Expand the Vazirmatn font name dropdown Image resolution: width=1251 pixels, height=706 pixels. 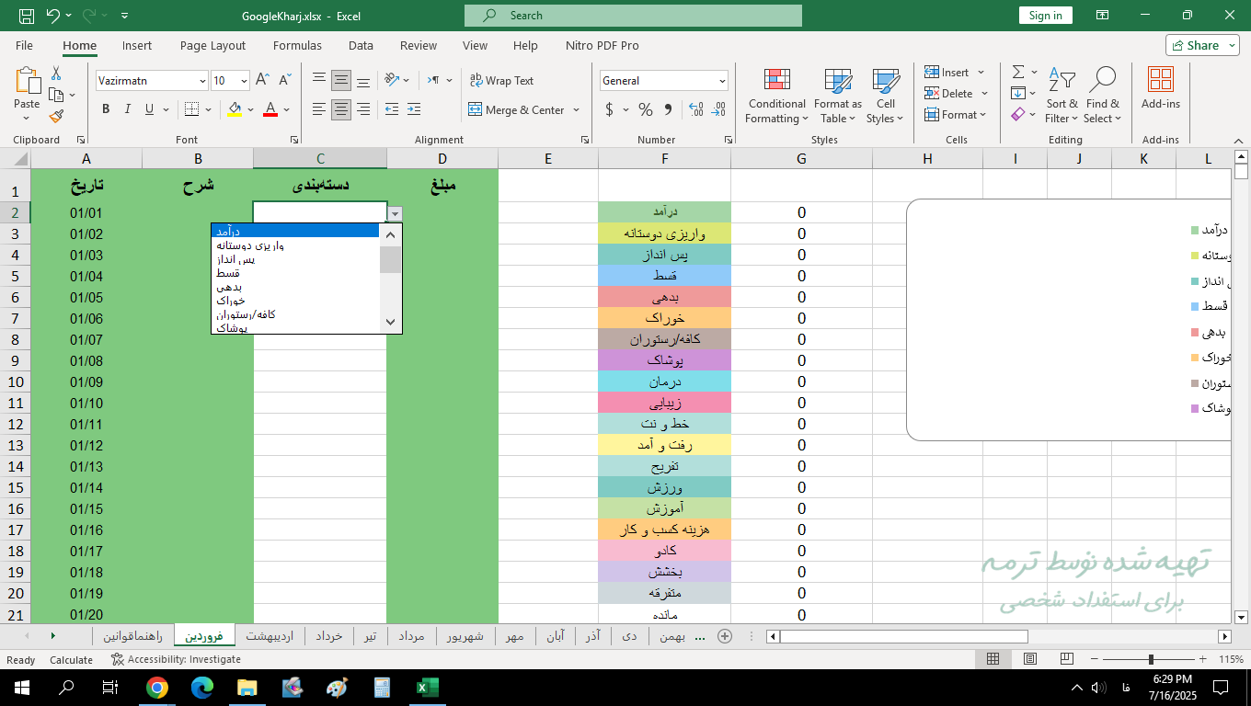pos(202,81)
